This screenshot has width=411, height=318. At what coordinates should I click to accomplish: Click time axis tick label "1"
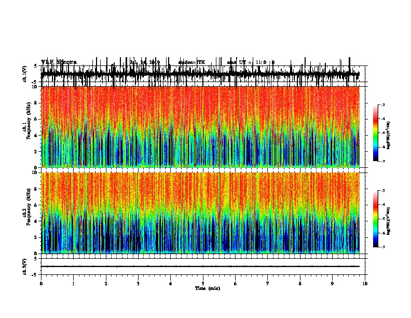pos(73,284)
